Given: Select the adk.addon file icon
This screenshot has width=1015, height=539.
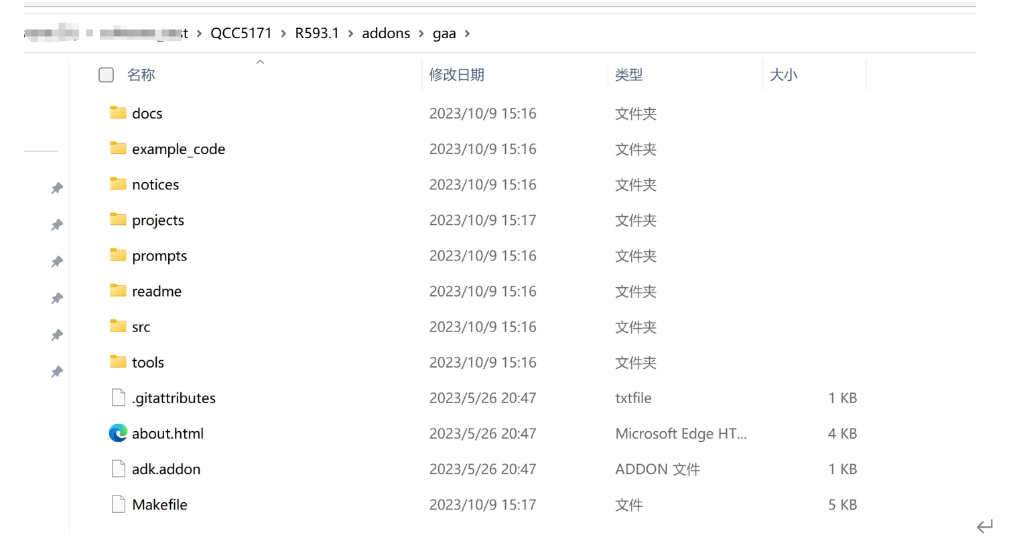Looking at the screenshot, I should [x=118, y=469].
